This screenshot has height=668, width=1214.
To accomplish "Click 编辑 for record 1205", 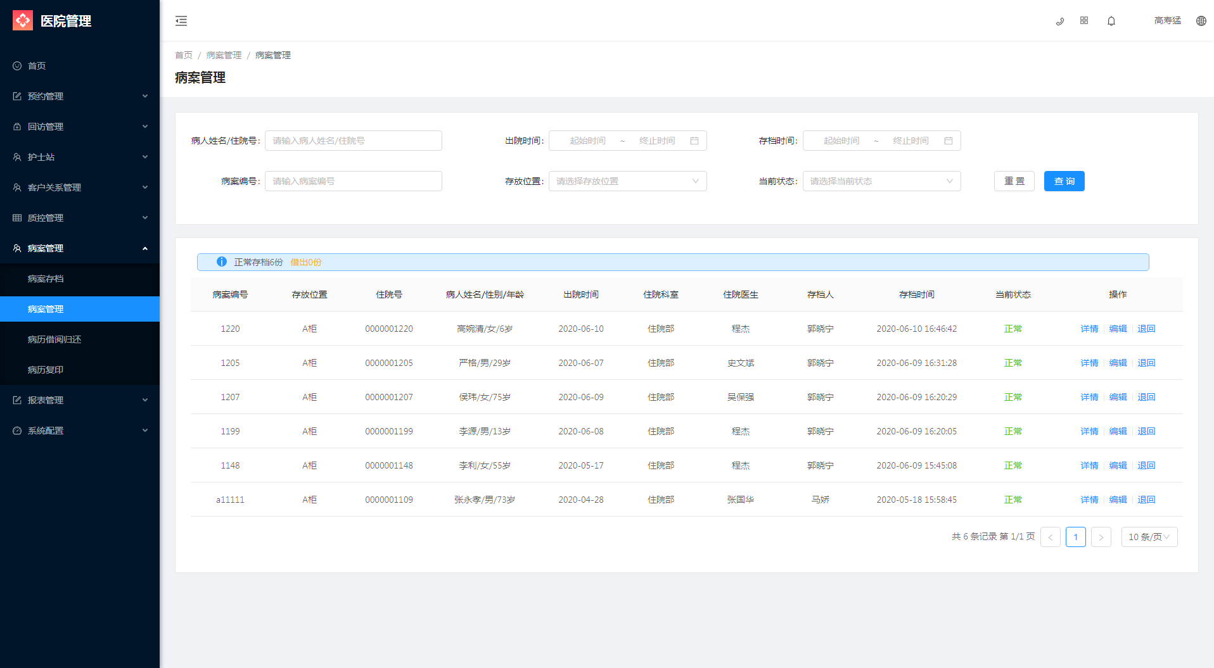I will [1118, 363].
